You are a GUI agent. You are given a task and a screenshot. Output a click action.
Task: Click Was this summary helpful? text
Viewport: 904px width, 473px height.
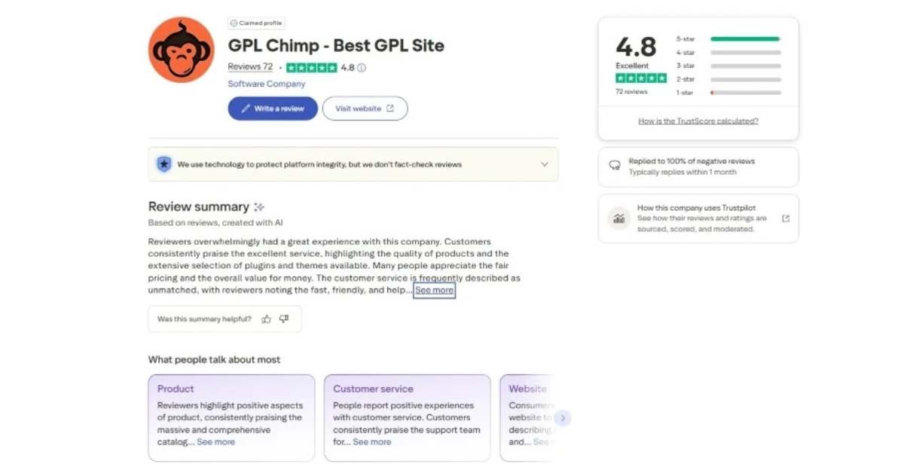[x=204, y=319]
